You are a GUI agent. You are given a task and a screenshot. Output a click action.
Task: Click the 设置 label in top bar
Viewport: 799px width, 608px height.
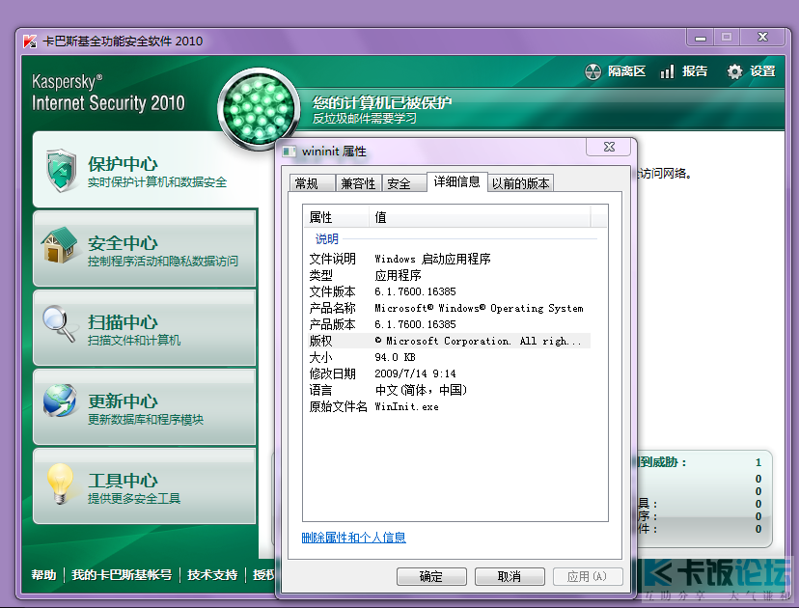point(762,71)
